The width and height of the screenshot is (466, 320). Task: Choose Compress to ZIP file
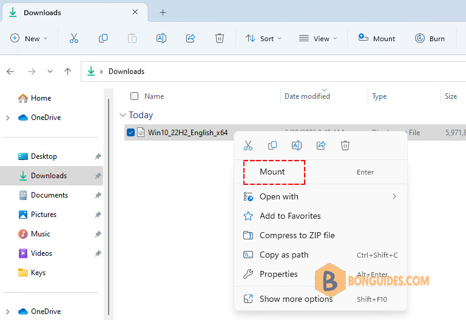320,235
